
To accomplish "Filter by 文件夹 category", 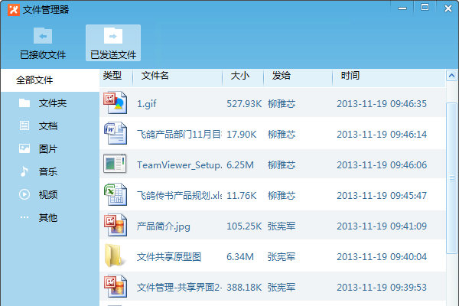I will pyautogui.click(x=50, y=103).
